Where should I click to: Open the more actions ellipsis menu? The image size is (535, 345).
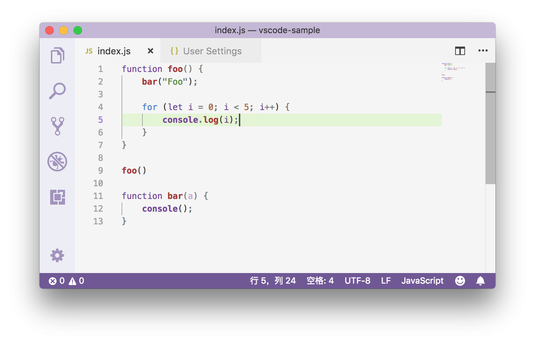click(483, 51)
